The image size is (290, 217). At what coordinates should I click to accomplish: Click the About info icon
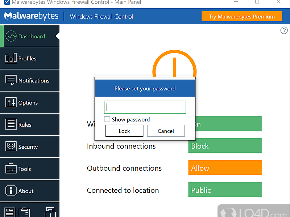click(x=11, y=191)
